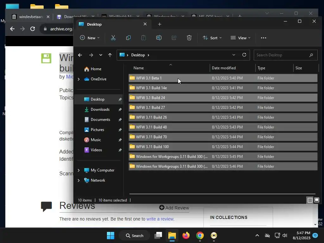Go forward in File Explorer navigation

[x=91, y=55]
